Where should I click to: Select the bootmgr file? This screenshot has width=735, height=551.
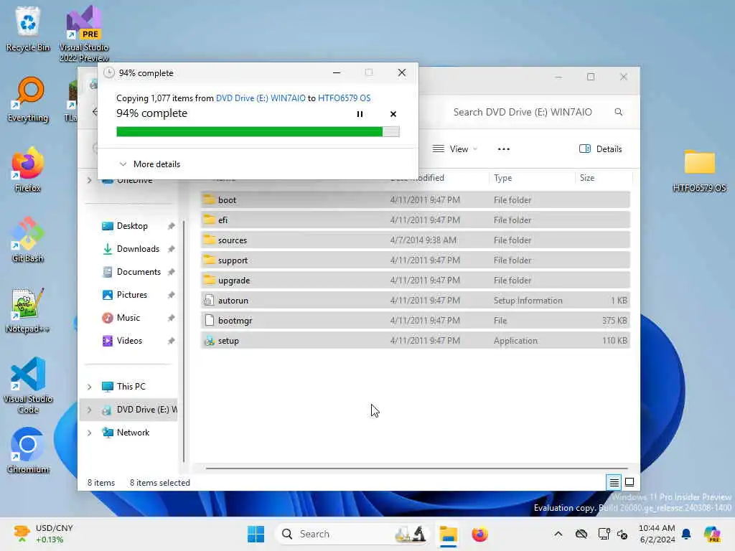pyautogui.click(x=416, y=321)
